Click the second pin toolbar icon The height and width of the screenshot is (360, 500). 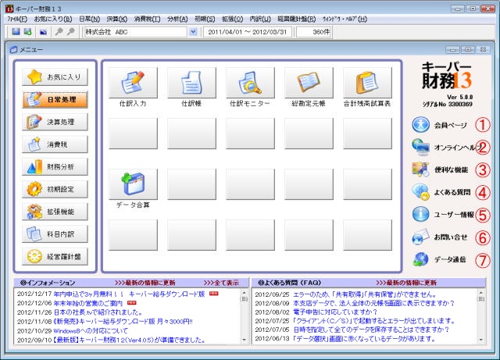point(71,31)
